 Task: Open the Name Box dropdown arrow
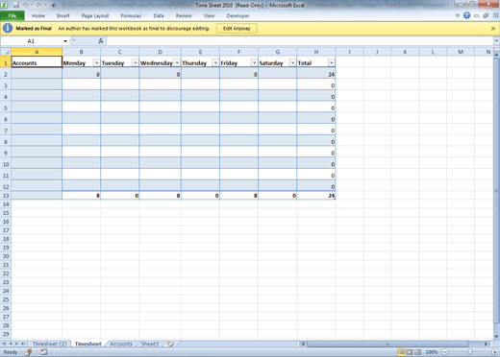click(65, 41)
